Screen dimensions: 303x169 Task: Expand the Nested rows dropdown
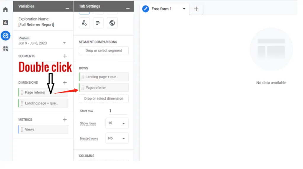click(x=117, y=138)
